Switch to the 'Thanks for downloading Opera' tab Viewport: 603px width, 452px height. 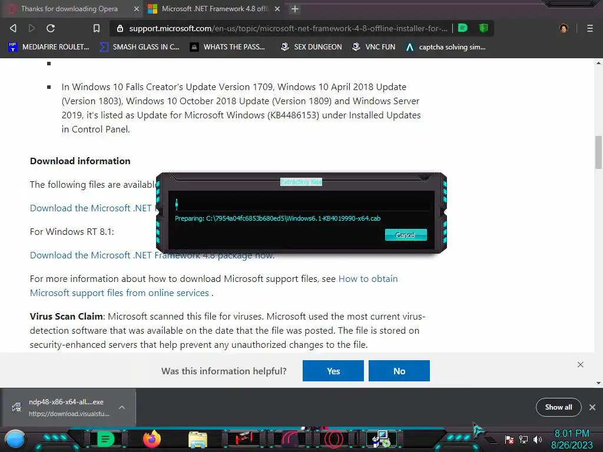click(x=69, y=9)
